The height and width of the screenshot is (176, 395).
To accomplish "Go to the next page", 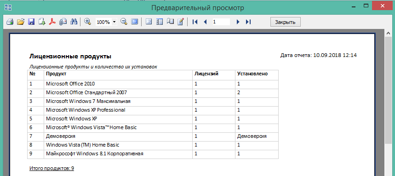I will pos(238,22).
